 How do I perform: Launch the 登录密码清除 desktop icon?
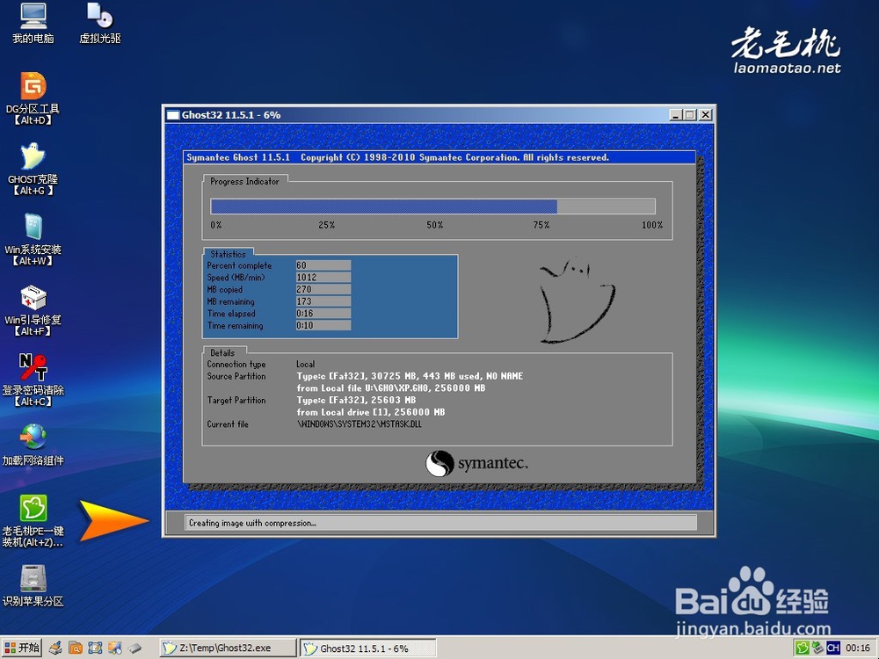33,380
